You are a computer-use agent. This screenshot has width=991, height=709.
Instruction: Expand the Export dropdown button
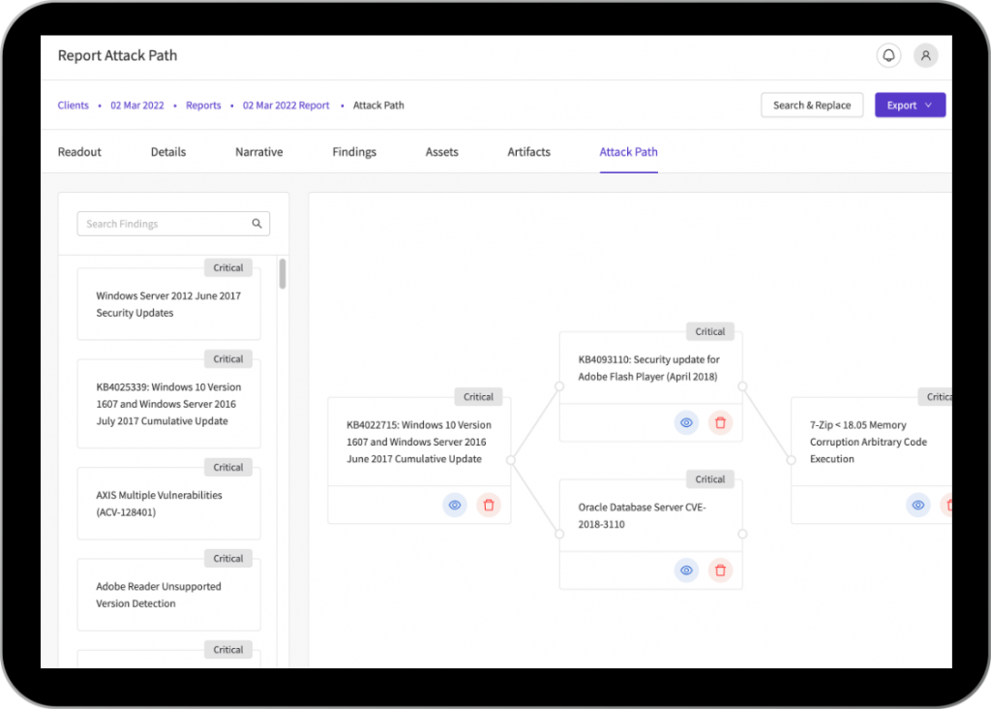pyautogui.click(x=910, y=106)
